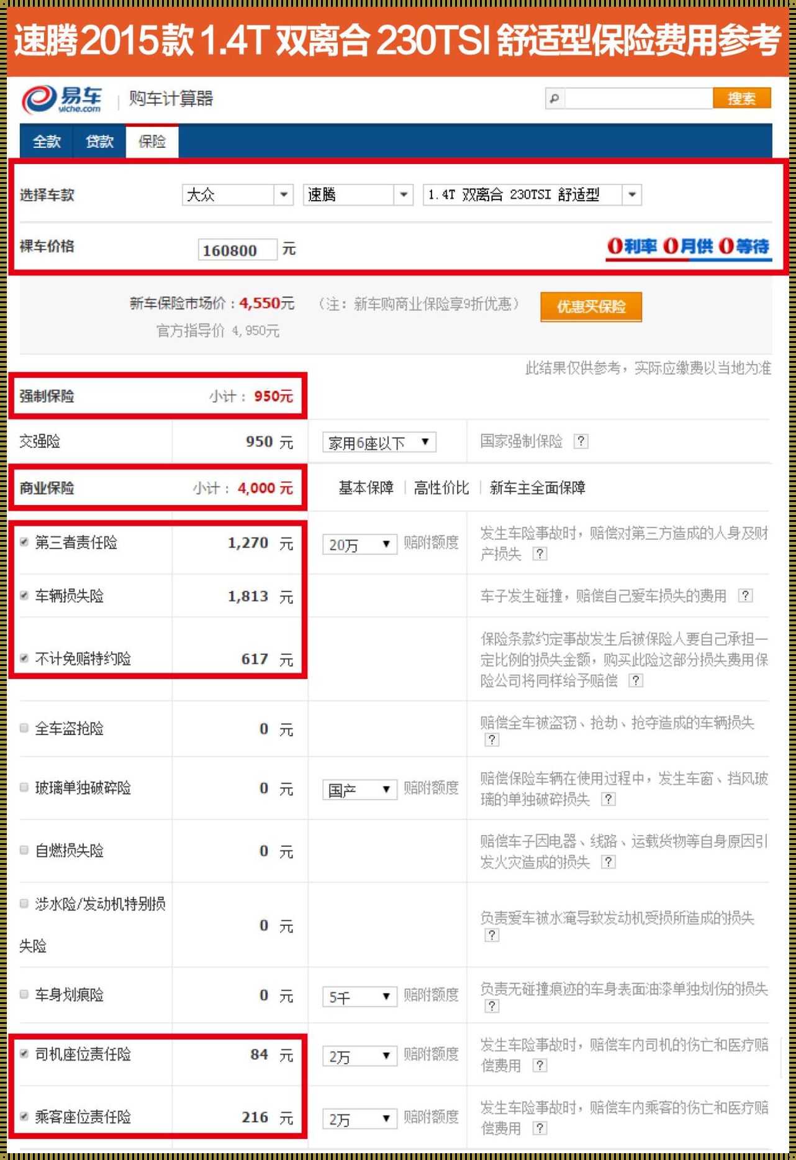Click the 1,270 元 premium value

pos(260,543)
